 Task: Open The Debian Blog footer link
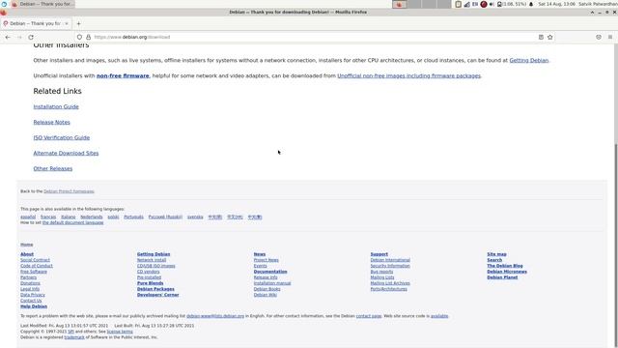click(x=505, y=266)
